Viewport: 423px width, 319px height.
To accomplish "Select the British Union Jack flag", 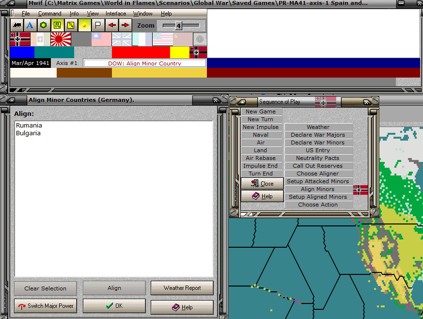I will pyautogui.click(x=122, y=39).
